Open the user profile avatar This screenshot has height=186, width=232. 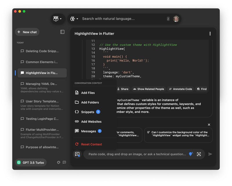176,19
